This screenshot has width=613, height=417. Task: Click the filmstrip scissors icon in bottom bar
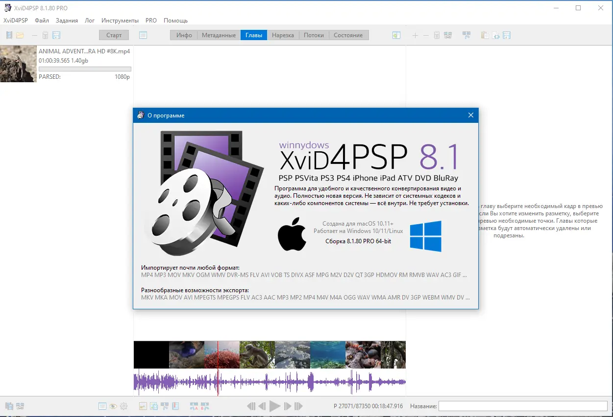[x=165, y=406]
